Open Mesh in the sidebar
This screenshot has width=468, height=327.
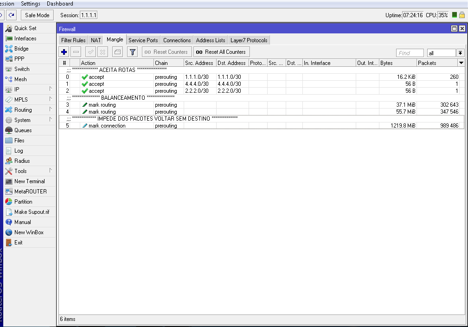[30, 79]
